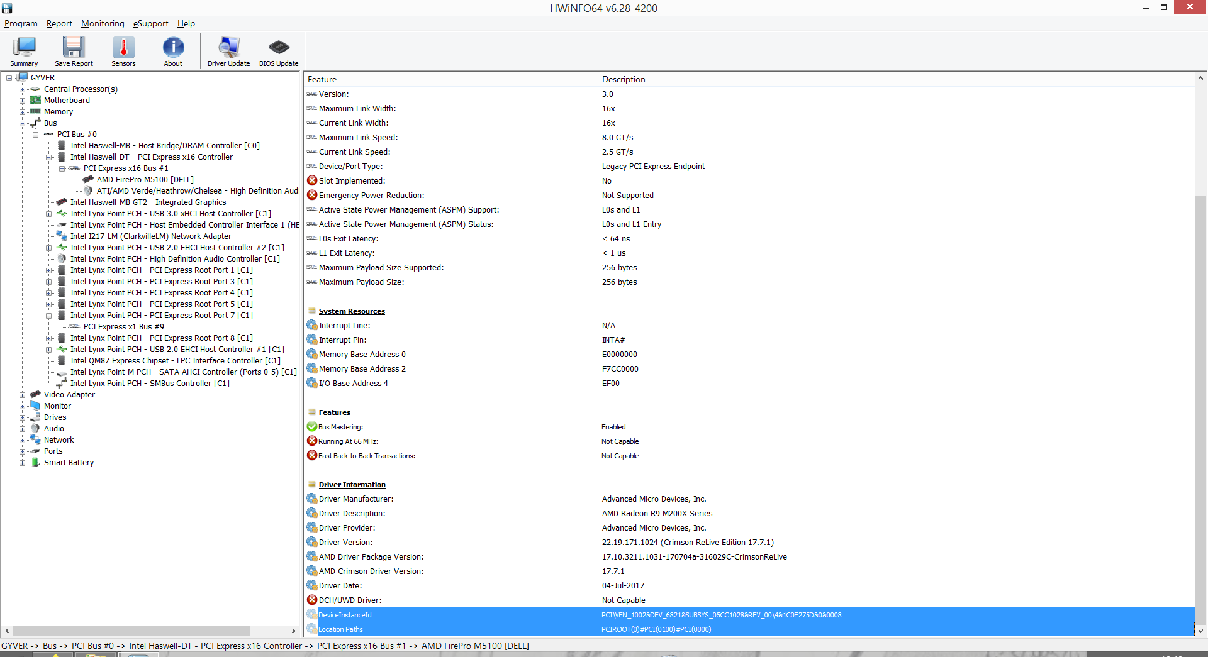The image size is (1208, 657).
Task: Open the eSupport menu
Action: (x=150, y=23)
